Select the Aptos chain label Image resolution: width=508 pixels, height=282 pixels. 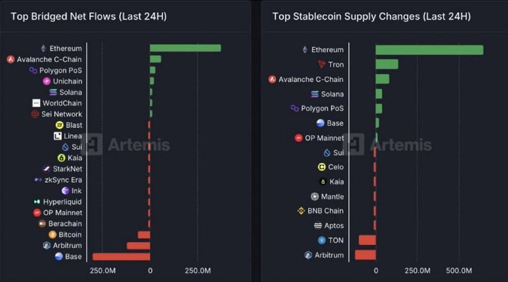[x=334, y=225]
